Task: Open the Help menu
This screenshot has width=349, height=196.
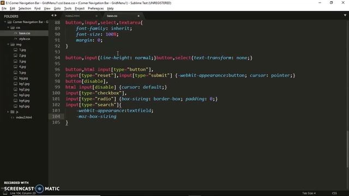Action: pyautogui.click(x=110, y=9)
